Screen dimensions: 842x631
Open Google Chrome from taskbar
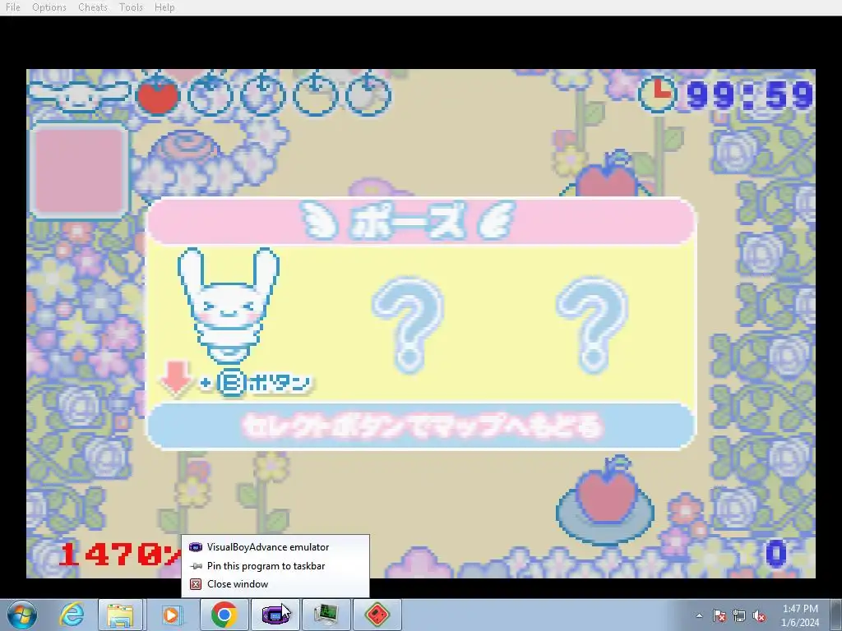tap(224, 615)
